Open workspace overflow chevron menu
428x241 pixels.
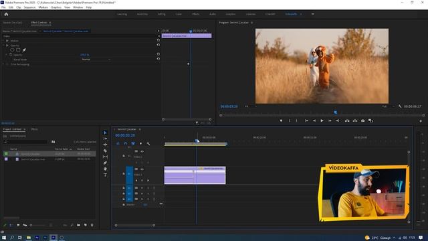coord(312,14)
